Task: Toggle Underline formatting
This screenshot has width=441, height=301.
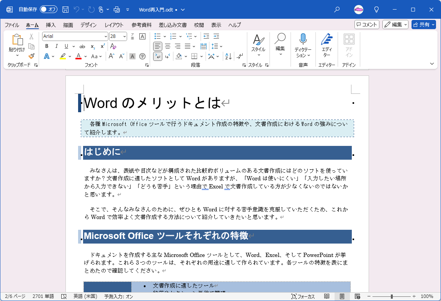Action: click(66, 46)
